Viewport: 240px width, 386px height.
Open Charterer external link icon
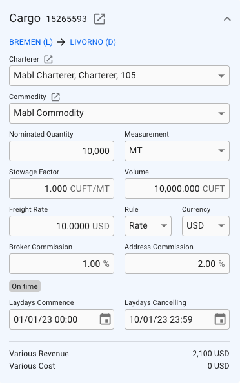tap(48, 60)
